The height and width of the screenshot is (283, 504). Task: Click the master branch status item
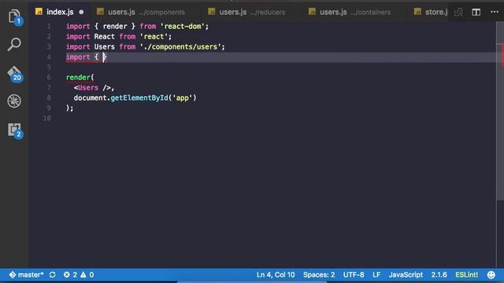tap(26, 274)
